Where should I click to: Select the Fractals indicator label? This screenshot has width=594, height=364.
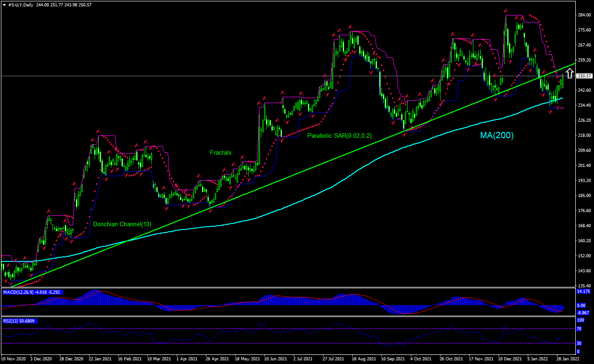[x=221, y=152]
